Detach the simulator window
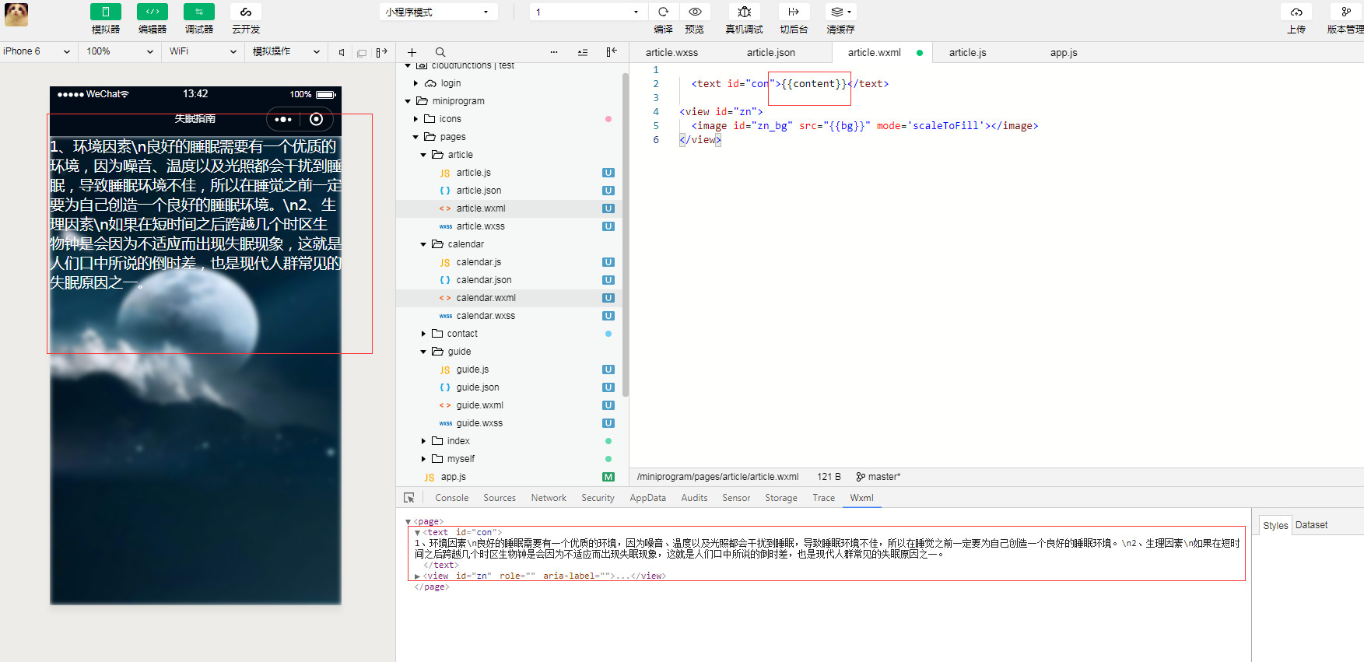 click(x=362, y=53)
